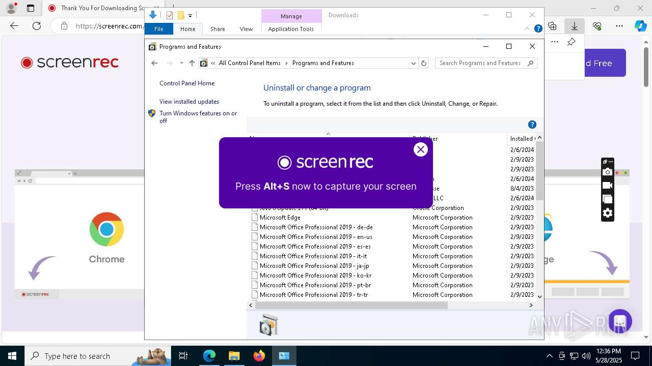Pin the Edge downloads flyout

coord(571,42)
